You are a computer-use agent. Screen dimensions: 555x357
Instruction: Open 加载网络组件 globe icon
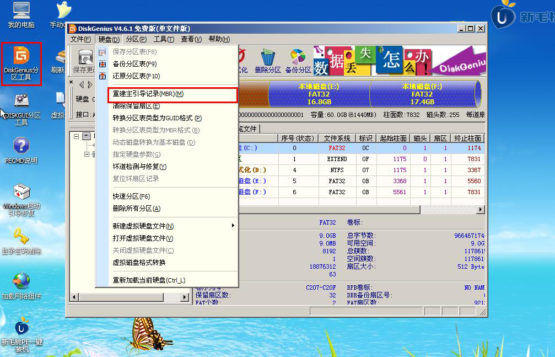(21, 286)
